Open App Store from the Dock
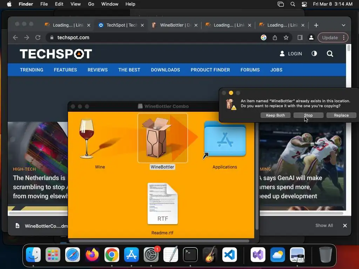Screen dimensions: 359x269 coord(131,255)
